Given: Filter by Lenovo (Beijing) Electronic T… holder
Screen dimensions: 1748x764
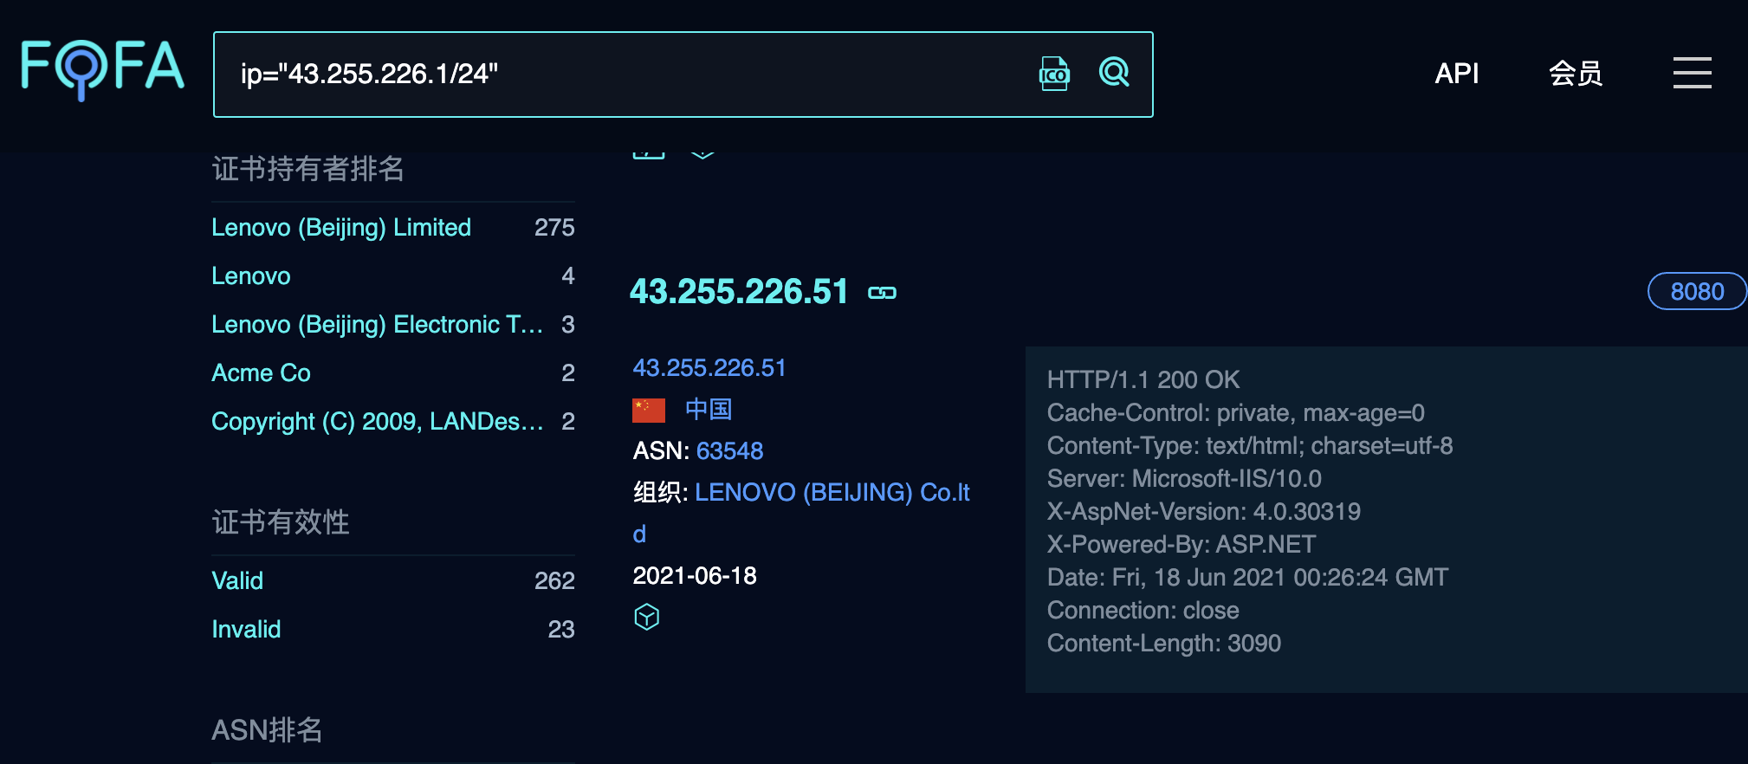Looking at the screenshot, I should click(x=377, y=324).
